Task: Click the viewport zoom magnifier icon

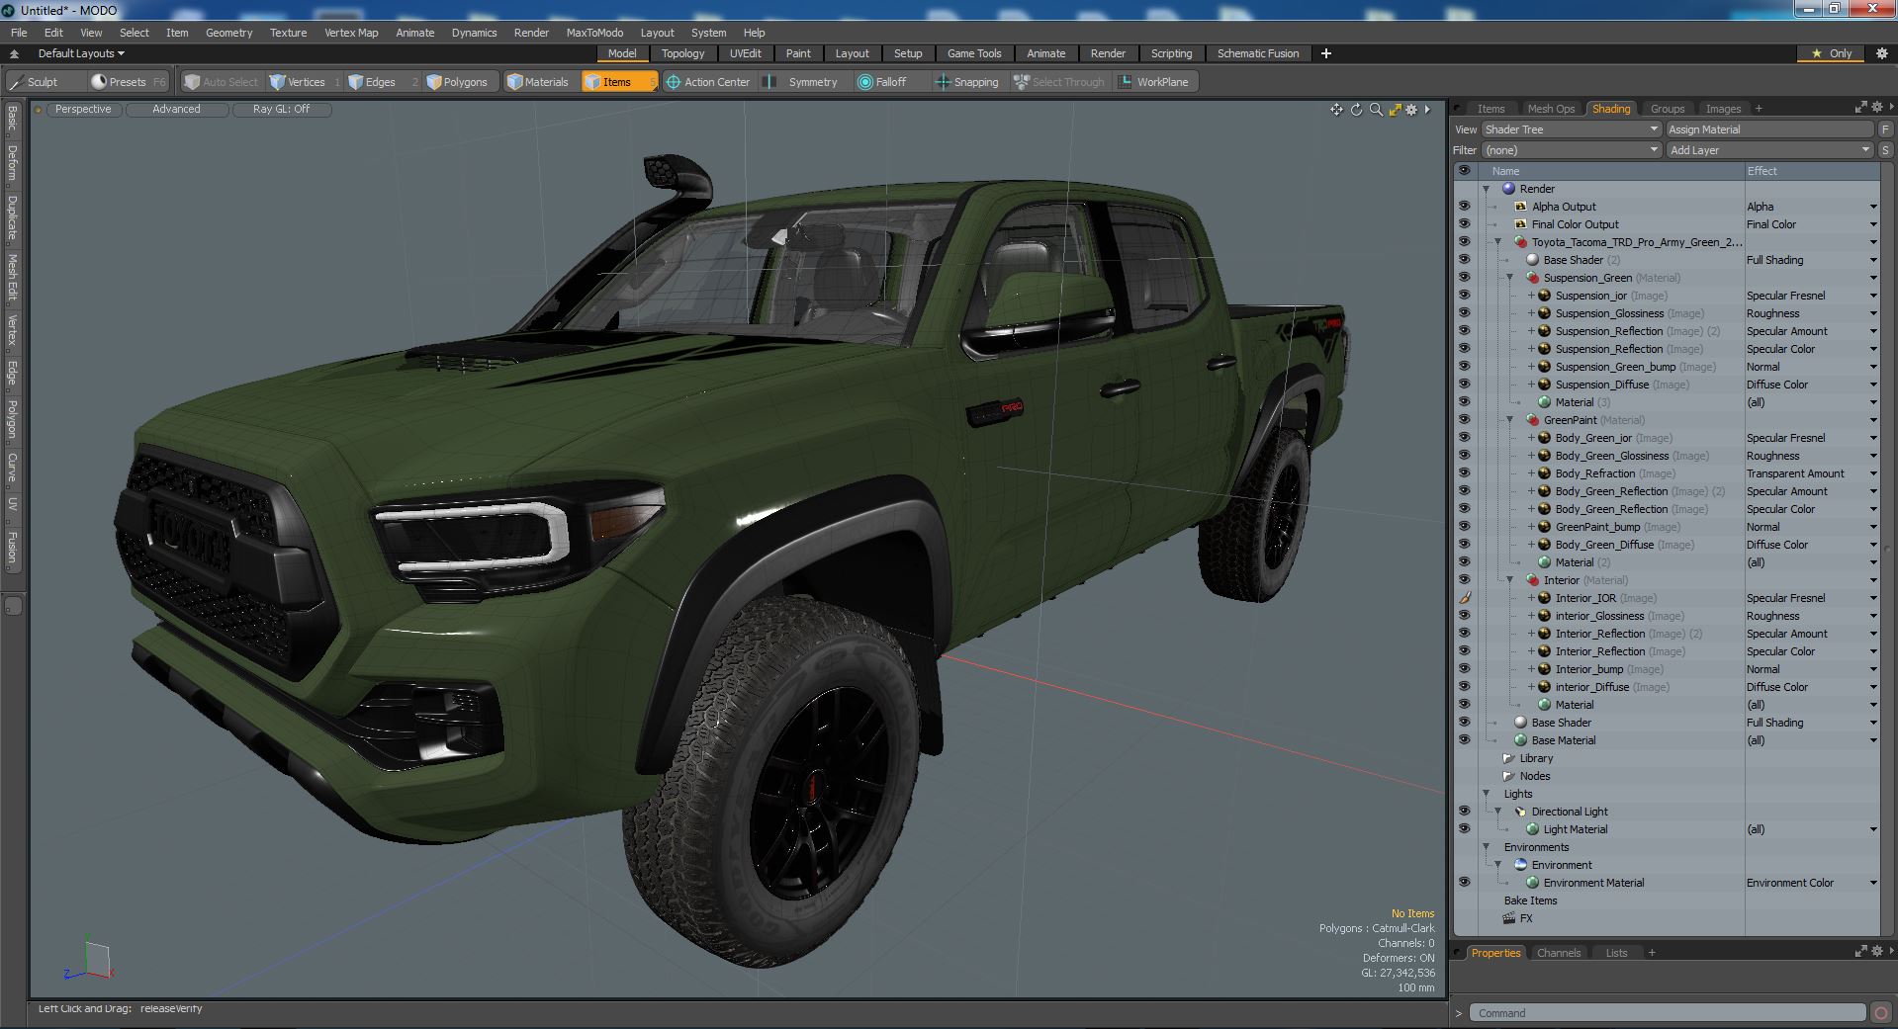Action: coord(1375,110)
